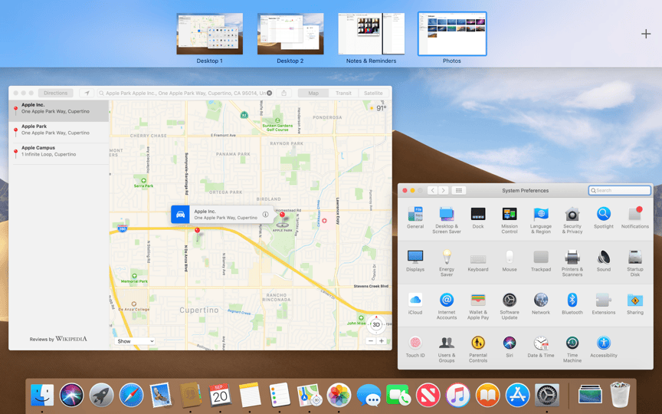This screenshot has height=414, width=662.
Task: Switch Maps to Satellite view
Action: (x=373, y=93)
